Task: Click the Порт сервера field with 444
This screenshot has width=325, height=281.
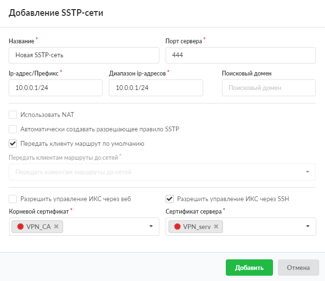Action: 241,55
